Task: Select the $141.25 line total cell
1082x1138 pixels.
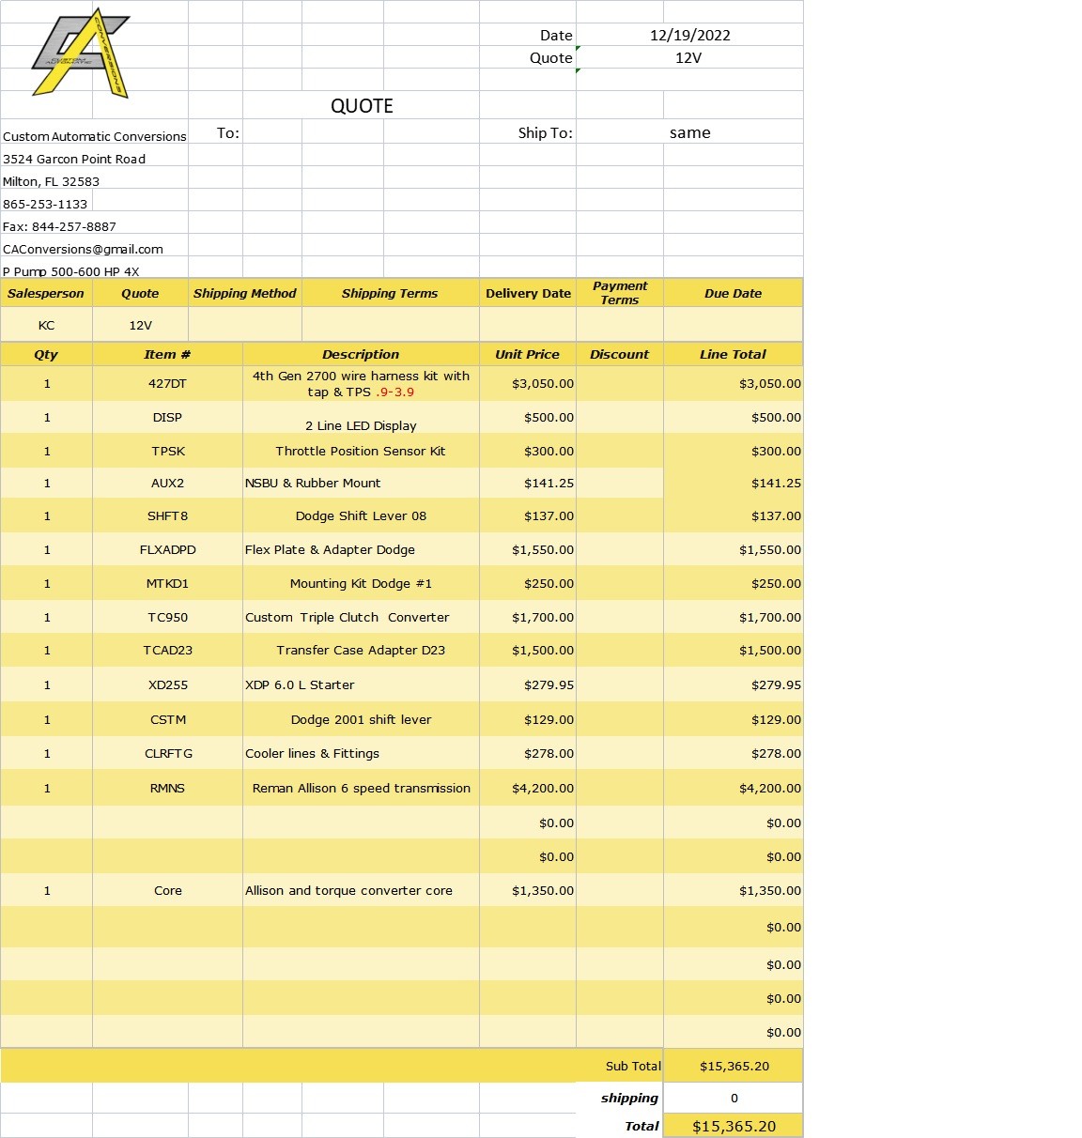Action: pos(733,483)
